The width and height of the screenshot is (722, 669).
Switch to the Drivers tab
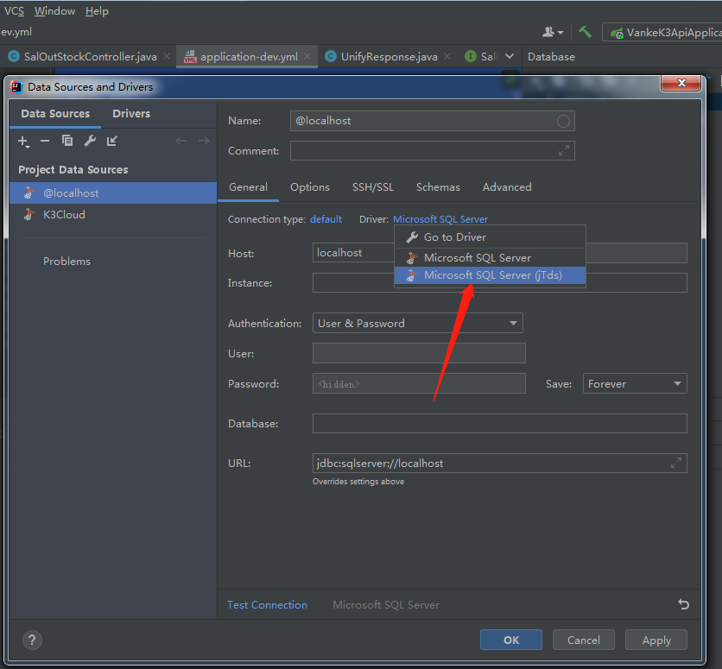click(131, 114)
